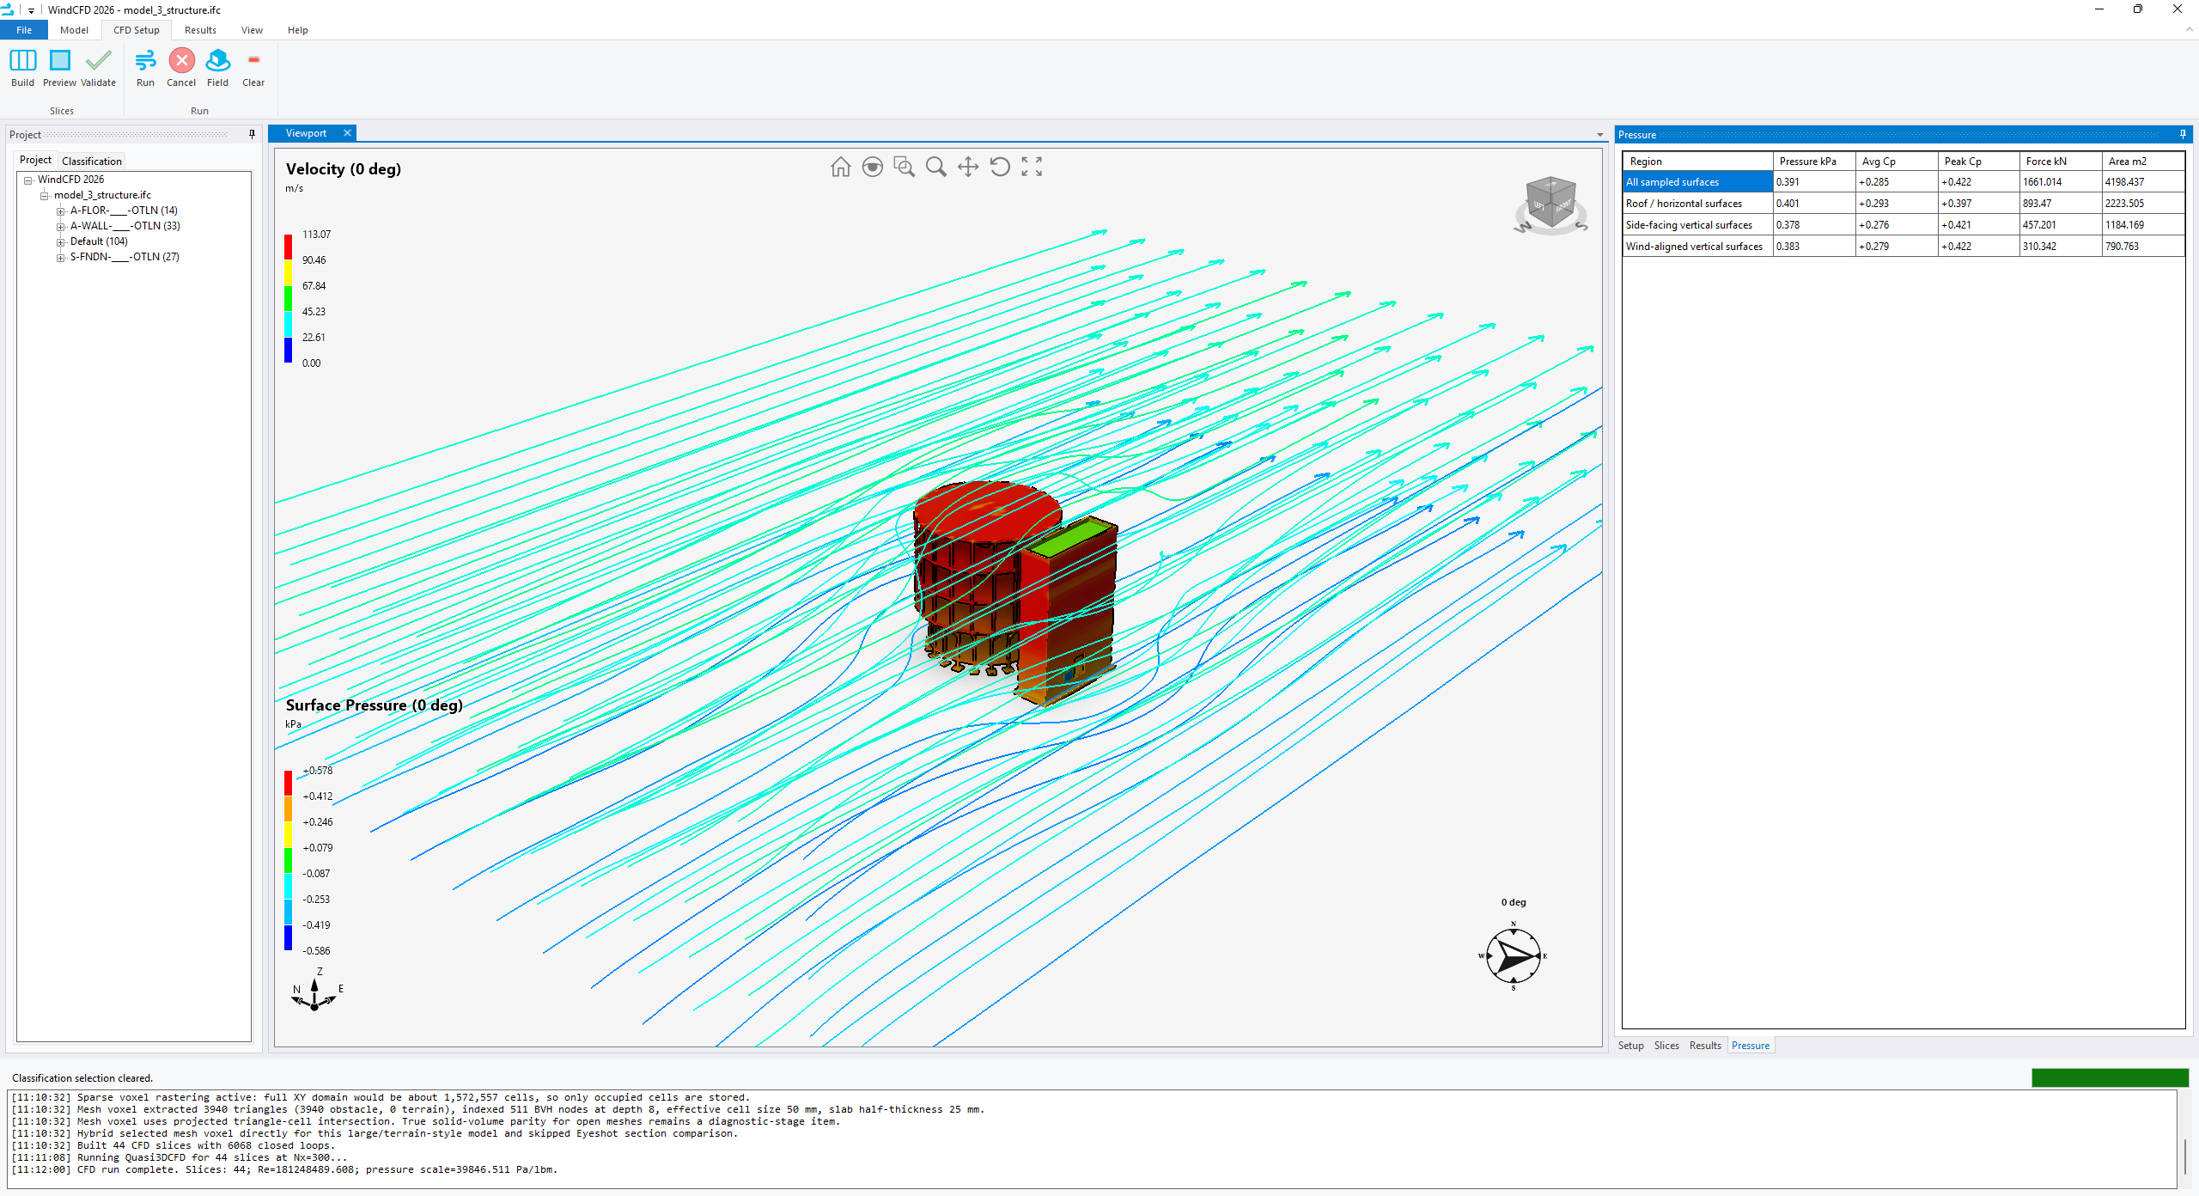Pin the Project panel

pos(252,134)
